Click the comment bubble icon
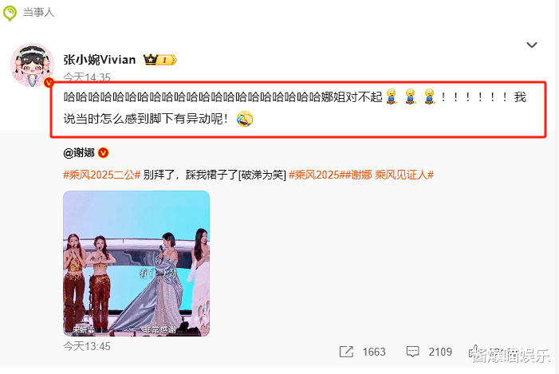 (x=412, y=352)
